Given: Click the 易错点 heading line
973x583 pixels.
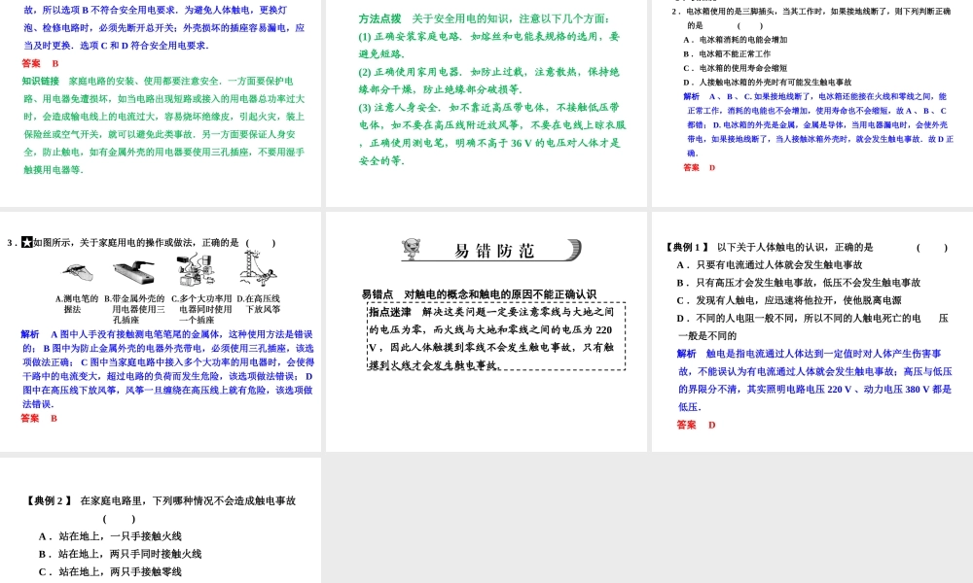Looking at the screenshot, I should click(x=479, y=294).
